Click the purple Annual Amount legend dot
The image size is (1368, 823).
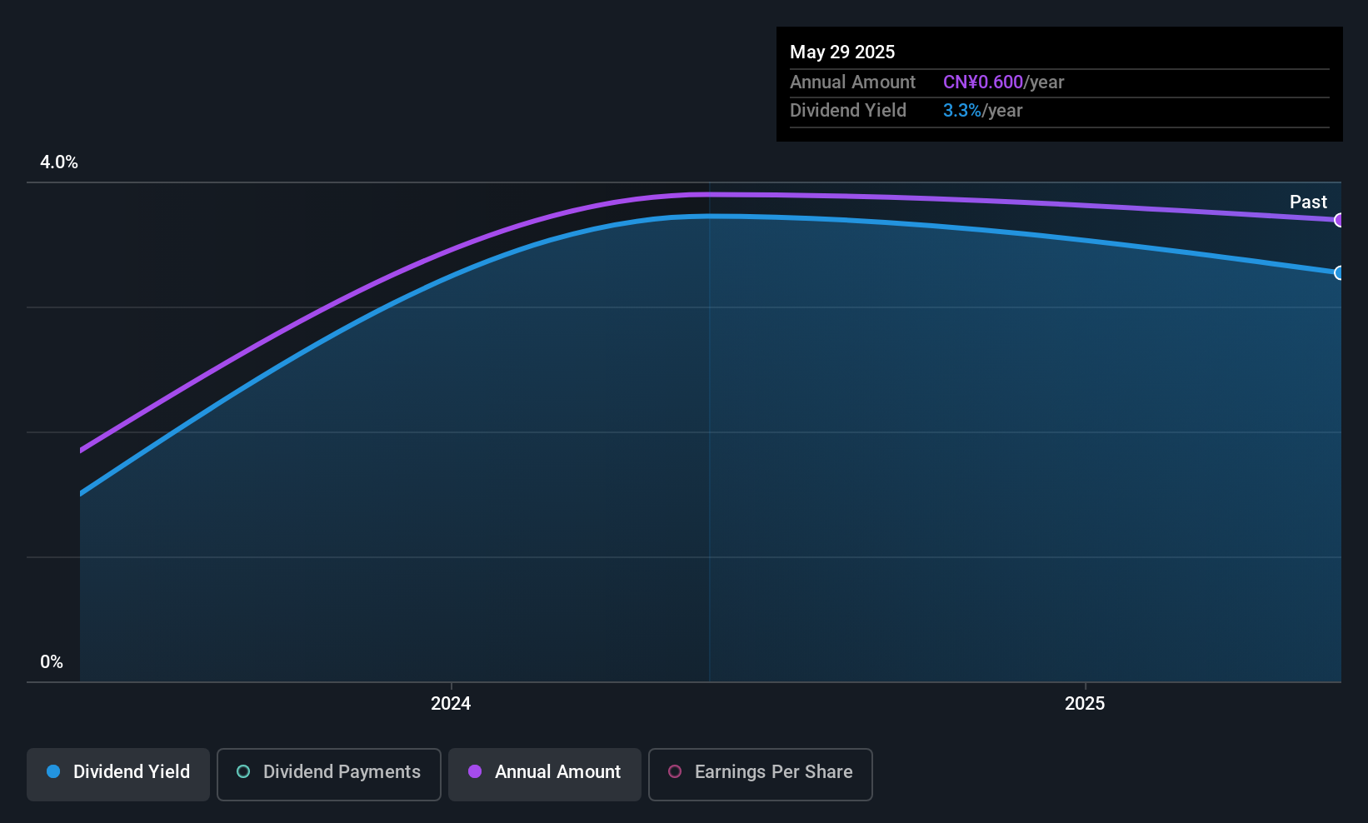(475, 771)
